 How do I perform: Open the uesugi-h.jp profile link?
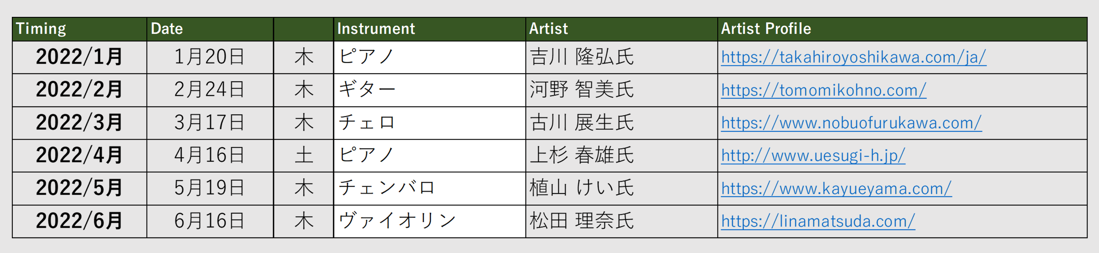point(813,156)
